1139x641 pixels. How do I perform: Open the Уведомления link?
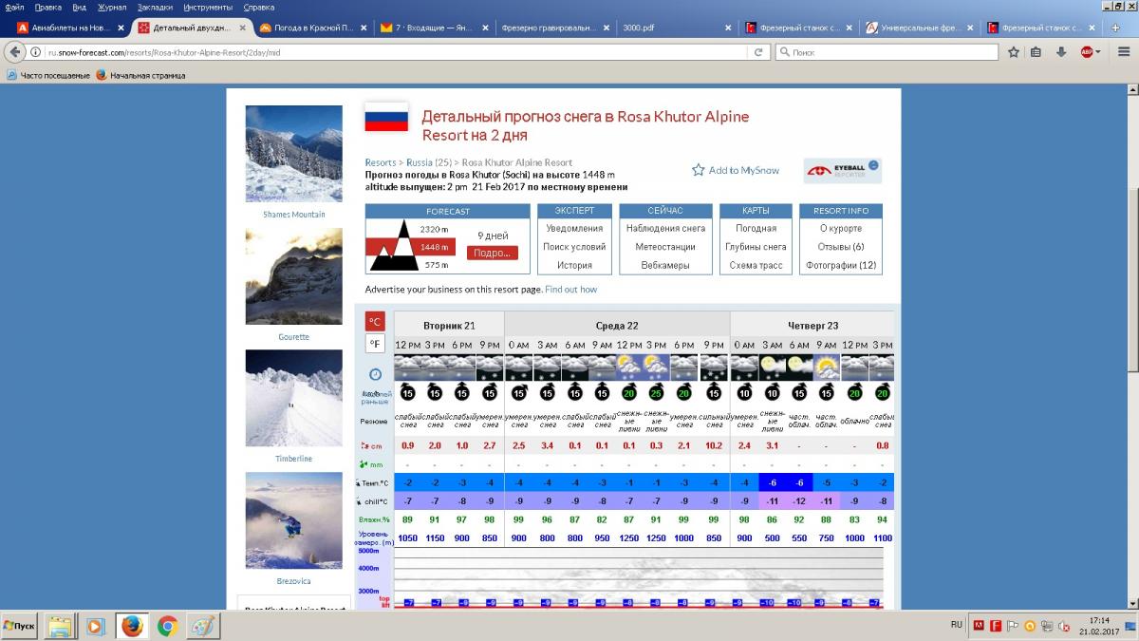(574, 228)
